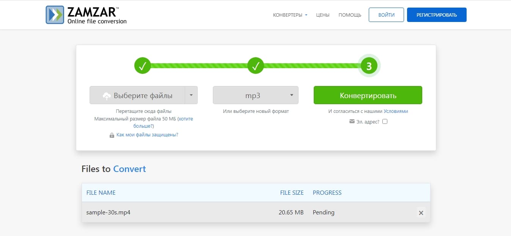This screenshot has width=511, height=236.
Task: Click the step 2 green checkmark circle
Action: pos(256,66)
